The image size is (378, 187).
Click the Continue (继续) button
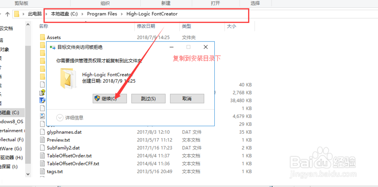[110, 99]
